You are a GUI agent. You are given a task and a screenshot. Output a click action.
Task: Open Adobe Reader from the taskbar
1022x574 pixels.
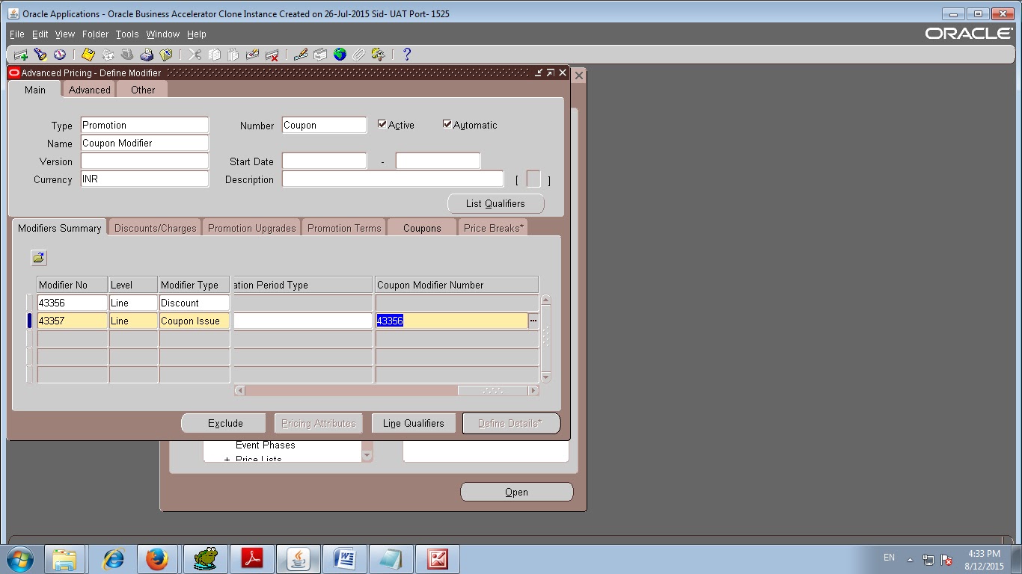point(252,559)
